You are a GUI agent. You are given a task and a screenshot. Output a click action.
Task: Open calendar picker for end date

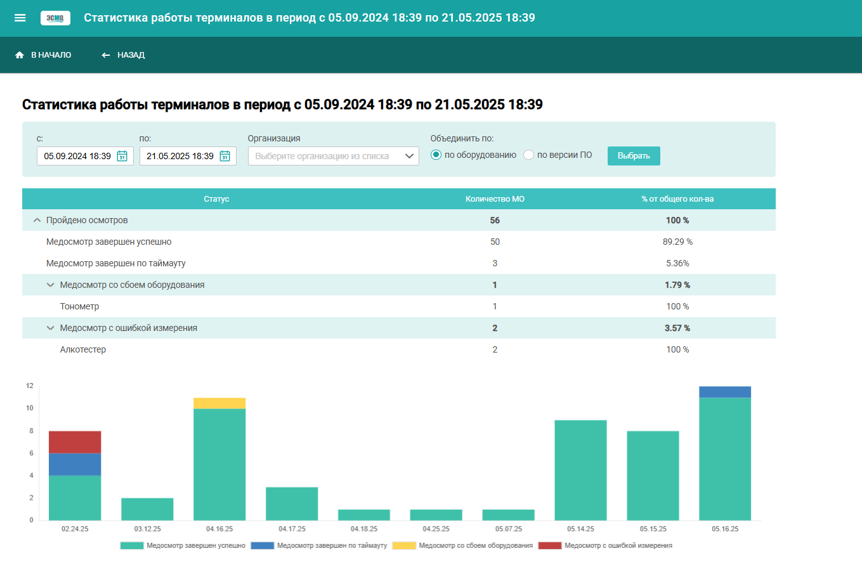[225, 156]
